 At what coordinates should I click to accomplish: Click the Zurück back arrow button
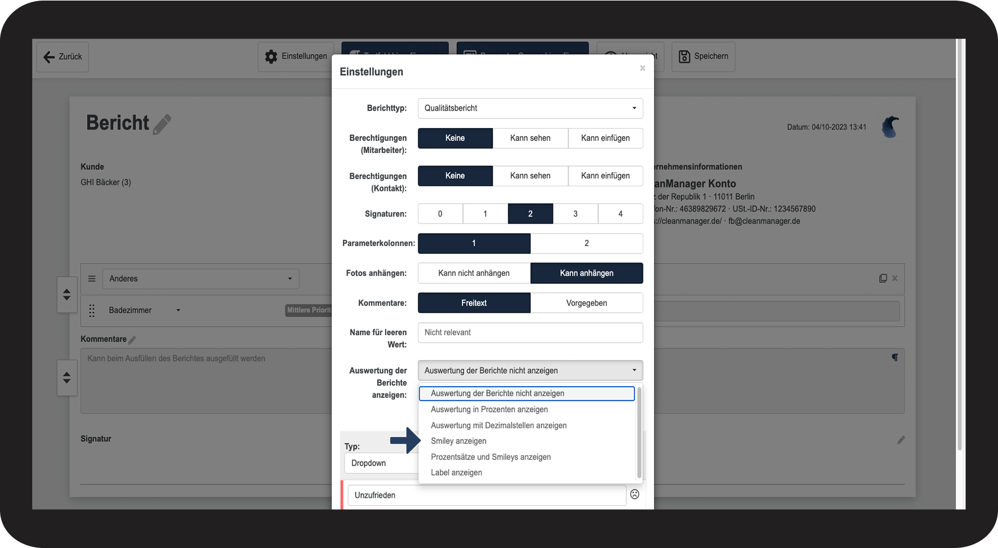(63, 56)
